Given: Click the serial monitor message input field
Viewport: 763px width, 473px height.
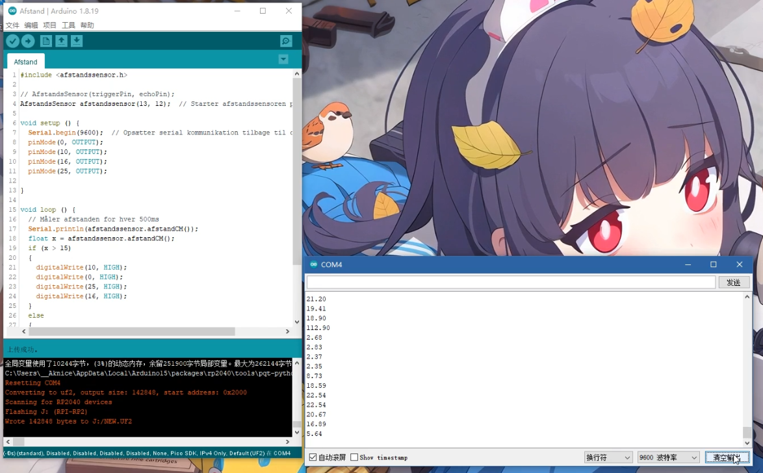Looking at the screenshot, I should click(x=511, y=282).
